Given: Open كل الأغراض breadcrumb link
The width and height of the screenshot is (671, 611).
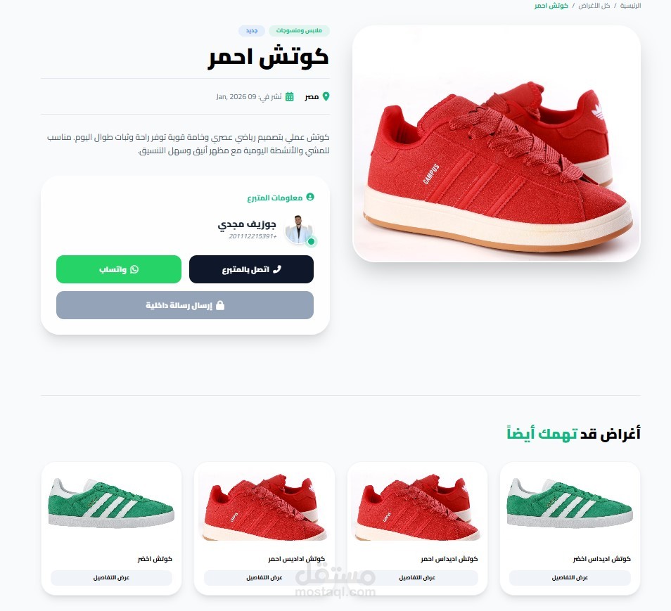Looking at the screenshot, I should pos(594,6).
